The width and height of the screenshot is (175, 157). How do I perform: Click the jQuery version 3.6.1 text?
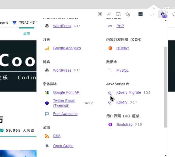(133, 102)
